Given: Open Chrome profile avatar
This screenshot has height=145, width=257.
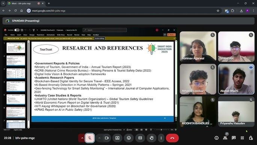Looking at the screenshot, I should (247, 11).
